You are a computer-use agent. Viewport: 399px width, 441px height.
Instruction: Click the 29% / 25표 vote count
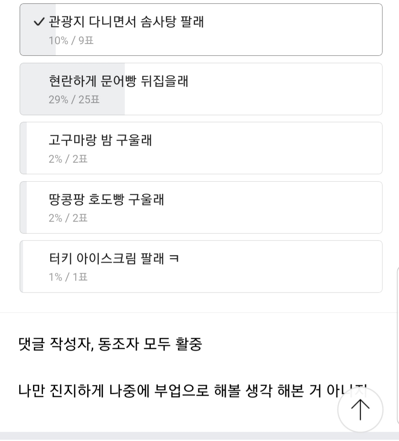click(74, 99)
